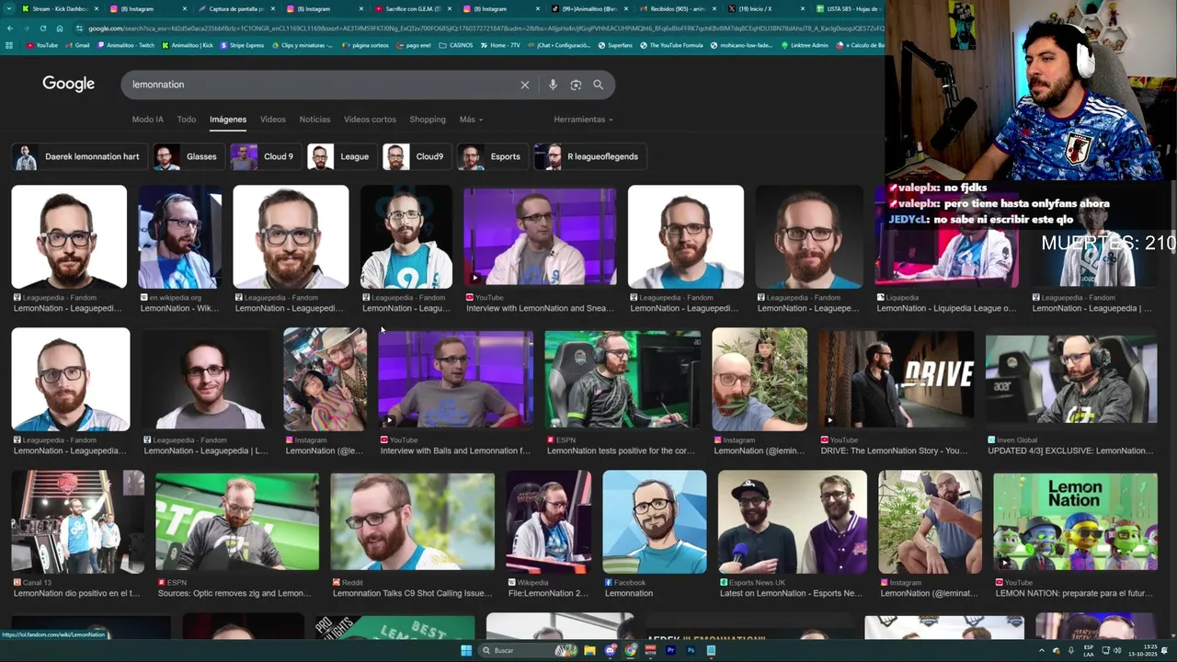The image size is (1177, 662).
Task: Click the magnifying glass search icon
Action: coord(599,85)
